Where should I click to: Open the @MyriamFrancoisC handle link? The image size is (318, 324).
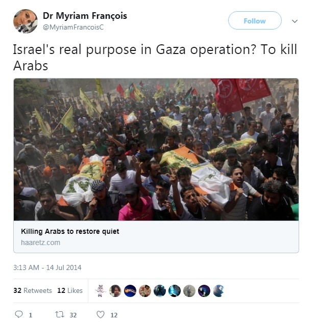[x=73, y=28]
